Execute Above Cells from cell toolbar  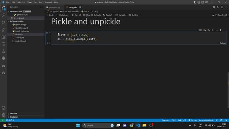(x=205, y=30)
